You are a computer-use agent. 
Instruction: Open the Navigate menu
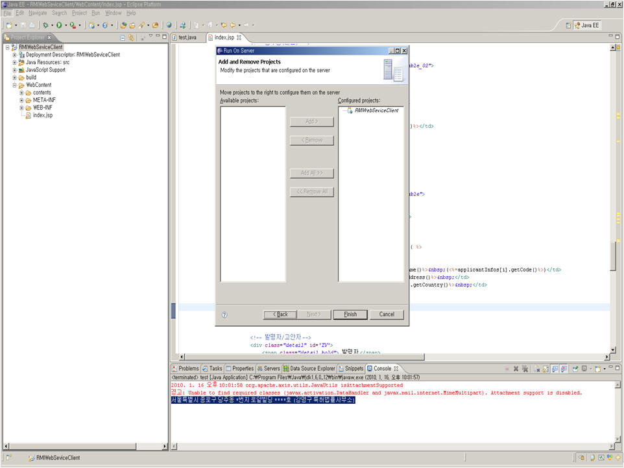point(38,13)
